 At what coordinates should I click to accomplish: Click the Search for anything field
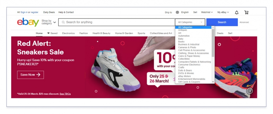(117, 22)
